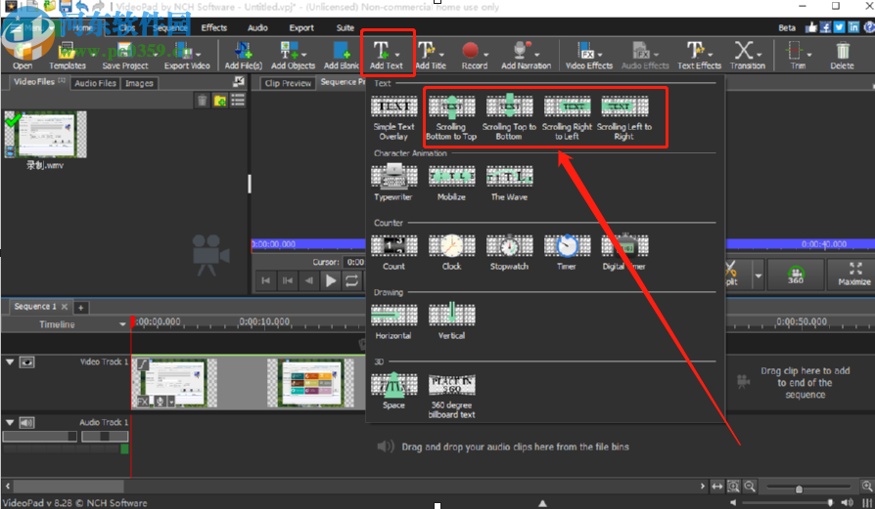The image size is (875, 509).
Task: Toggle Video Track 1 visibility eye
Action: 26,362
